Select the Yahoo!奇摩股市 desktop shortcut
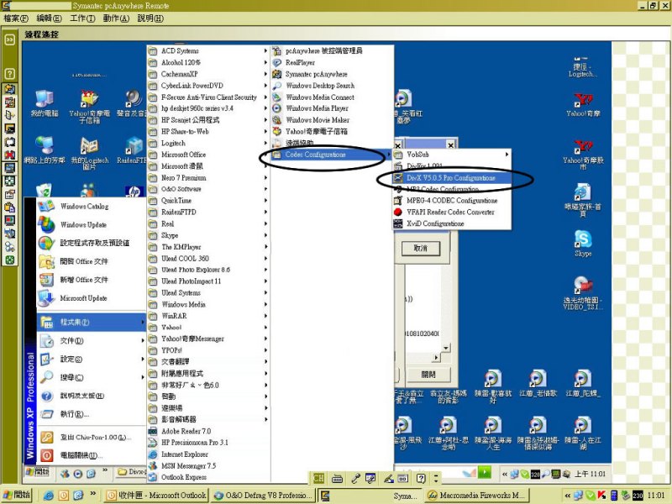The image size is (672, 504). click(x=583, y=155)
